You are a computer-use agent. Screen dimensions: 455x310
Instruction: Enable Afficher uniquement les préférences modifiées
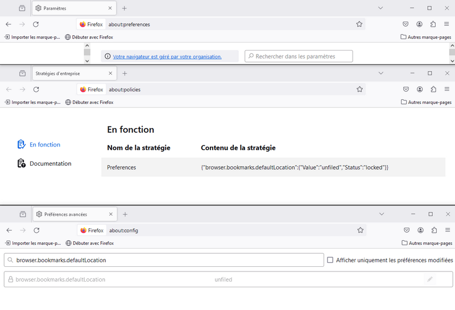[x=330, y=260]
